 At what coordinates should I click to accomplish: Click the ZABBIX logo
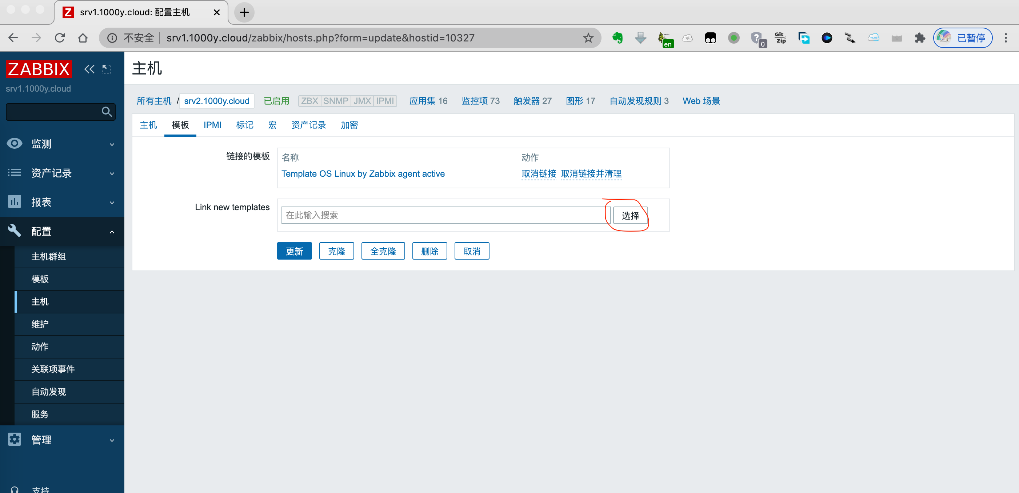click(39, 69)
